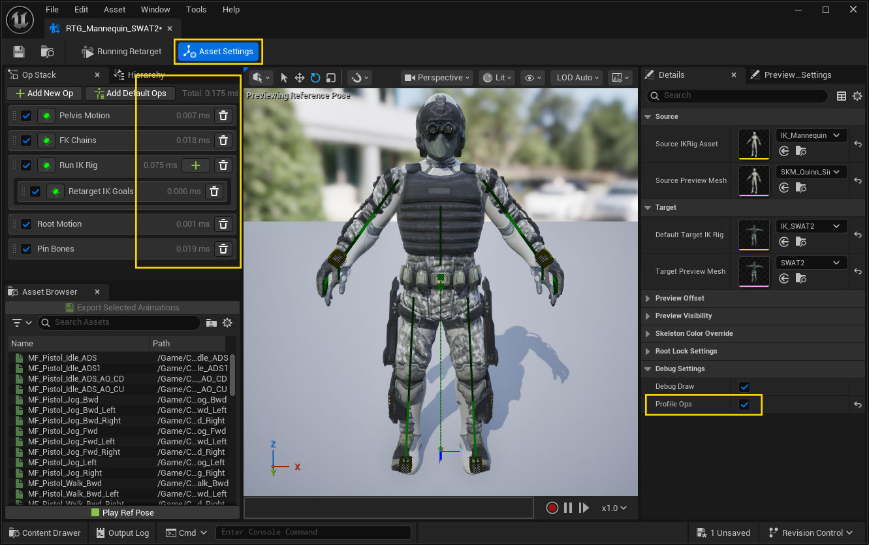Click the Add Default Ops button
This screenshot has height=545, width=869.
coord(131,93)
